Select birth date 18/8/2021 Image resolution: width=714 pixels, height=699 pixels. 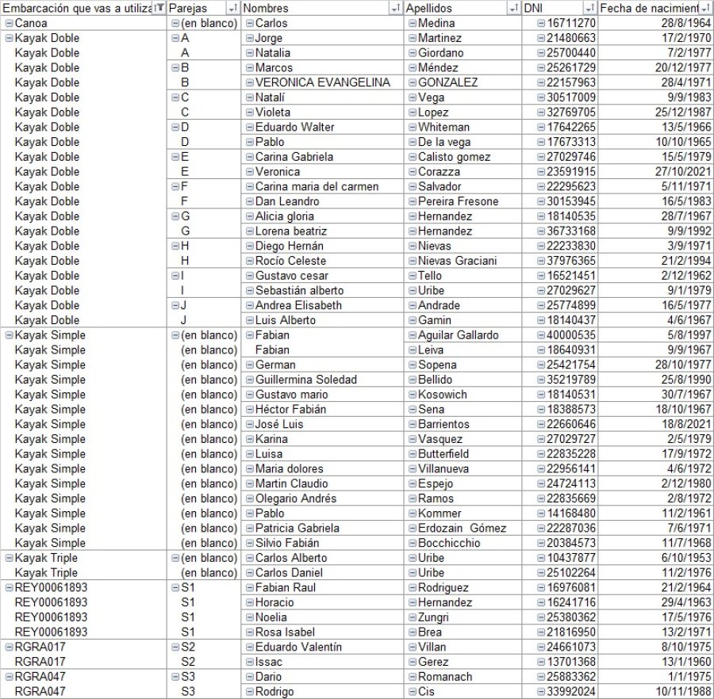[x=656, y=424]
